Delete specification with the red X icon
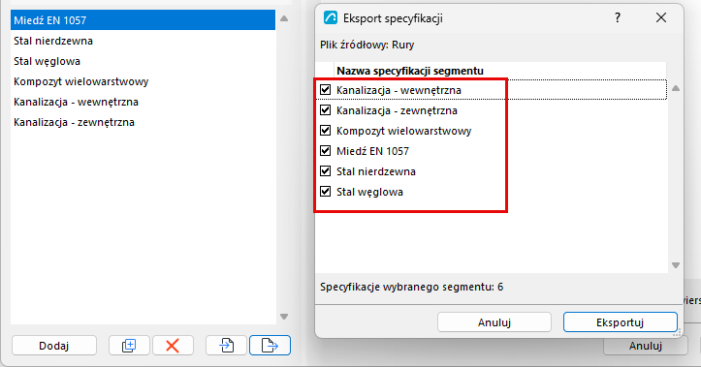 173,345
